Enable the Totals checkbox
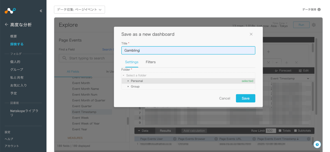 pos(280,131)
